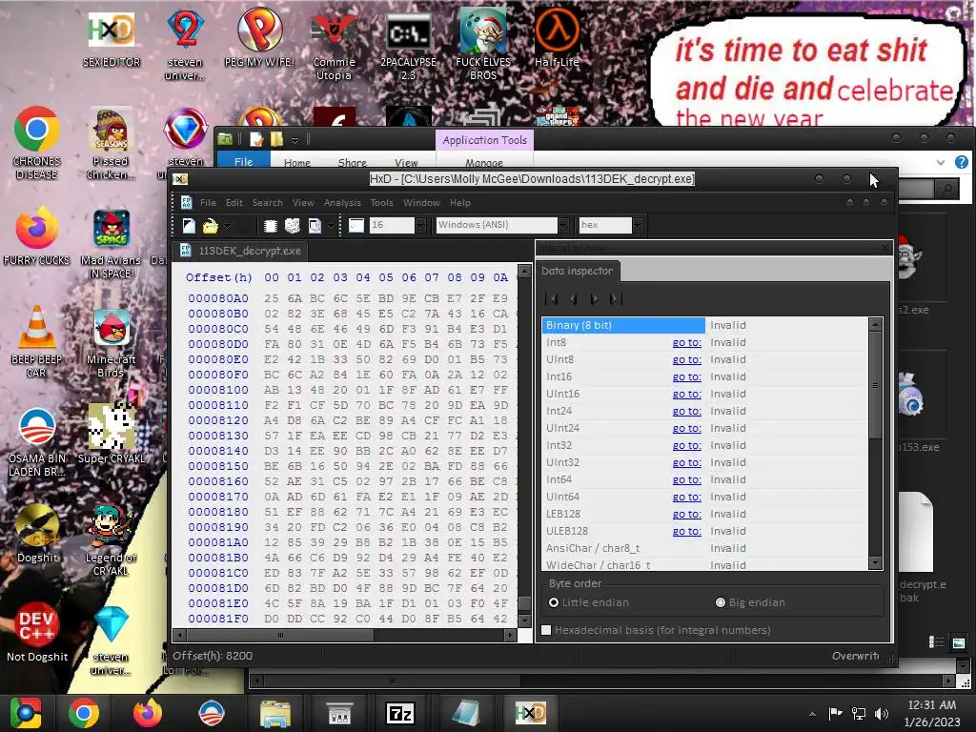Click the HxD document icon beside File menu

tap(186, 203)
